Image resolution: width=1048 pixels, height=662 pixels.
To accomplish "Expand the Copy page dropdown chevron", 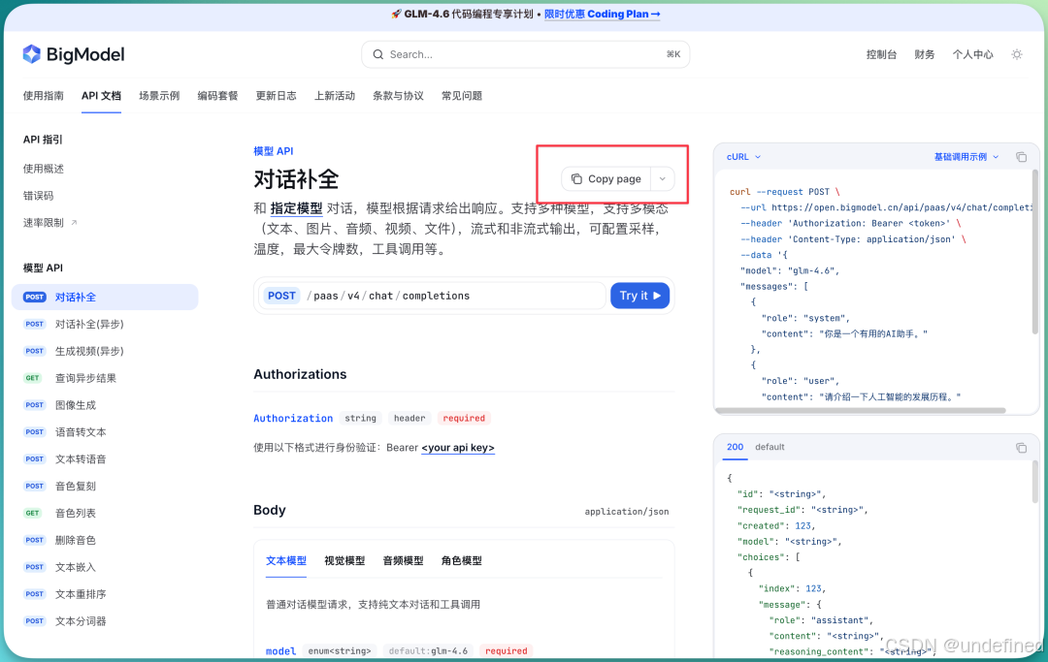I will pyautogui.click(x=663, y=179).
